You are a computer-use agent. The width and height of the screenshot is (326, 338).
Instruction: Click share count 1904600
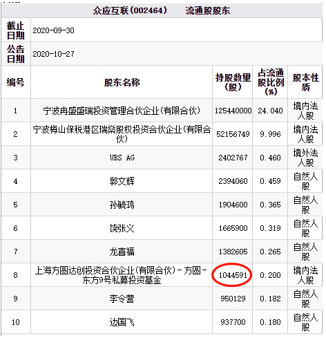tap(233, 205)
